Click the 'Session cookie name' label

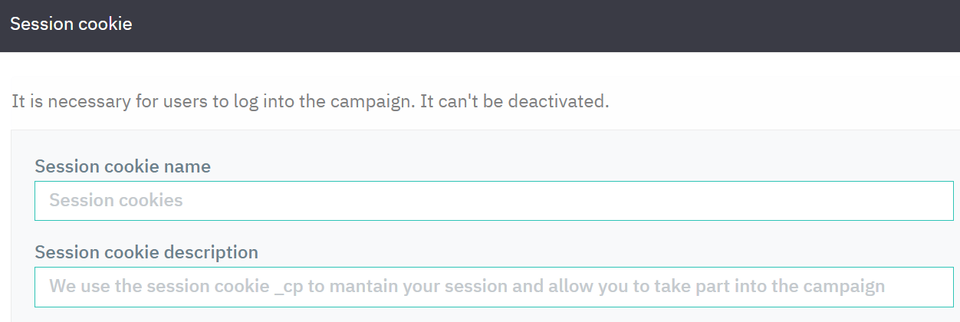[x=123, y=166]
